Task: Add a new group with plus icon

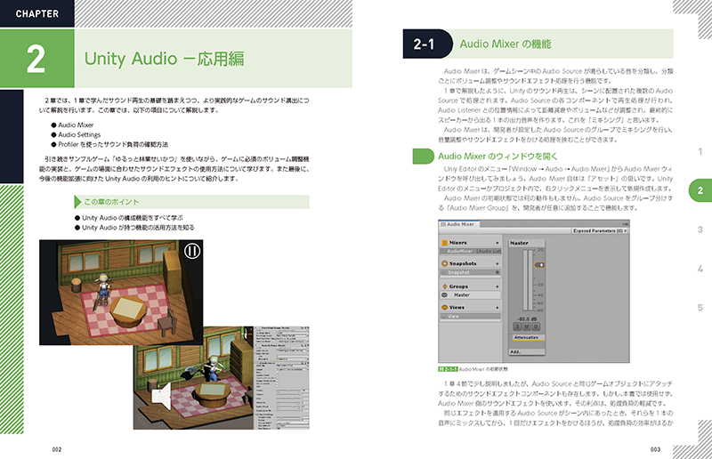Action: [x=497, y=286]
